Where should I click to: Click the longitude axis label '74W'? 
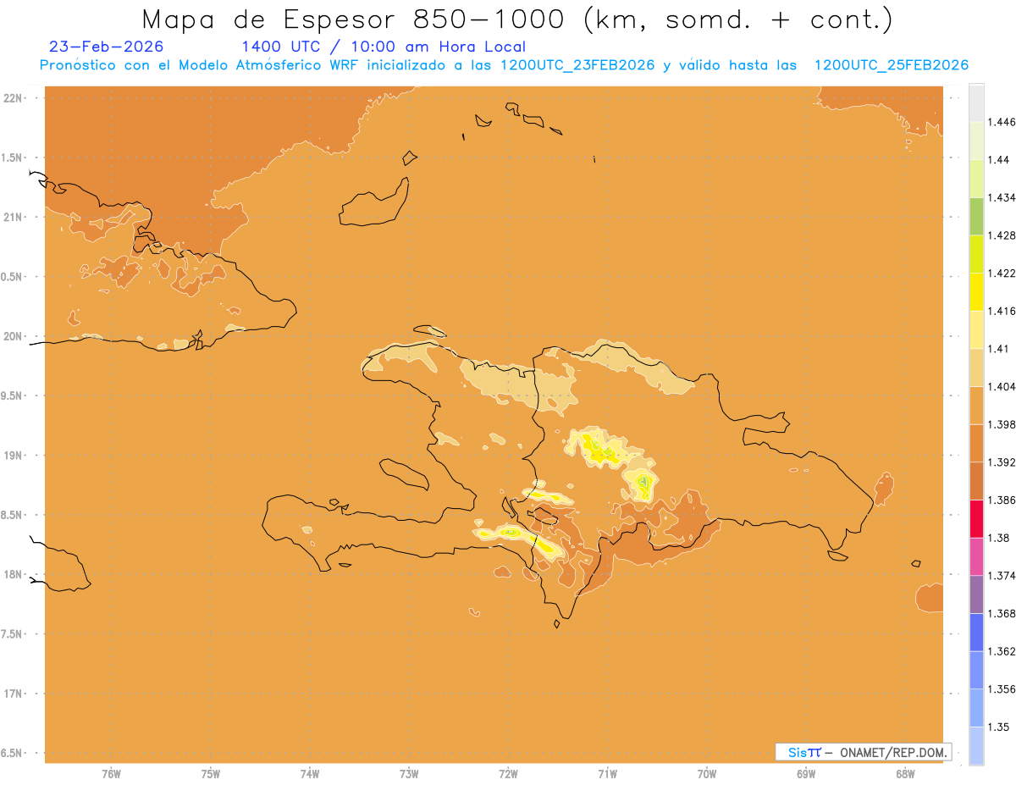coord(310,773)
